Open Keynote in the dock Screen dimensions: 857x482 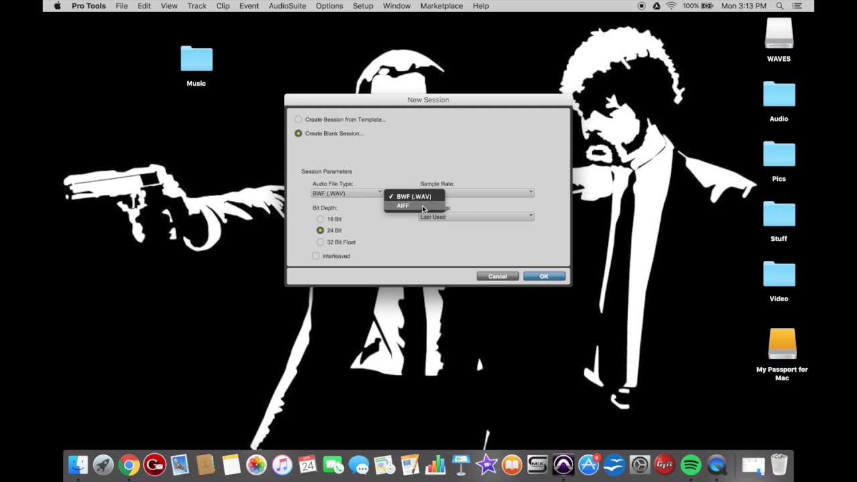(x=461, y=465)
